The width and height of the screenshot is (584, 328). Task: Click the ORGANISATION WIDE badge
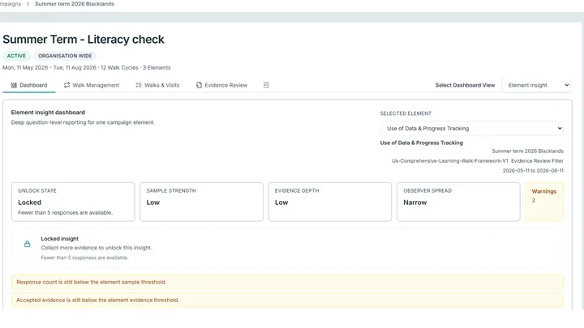coord(65,56)
